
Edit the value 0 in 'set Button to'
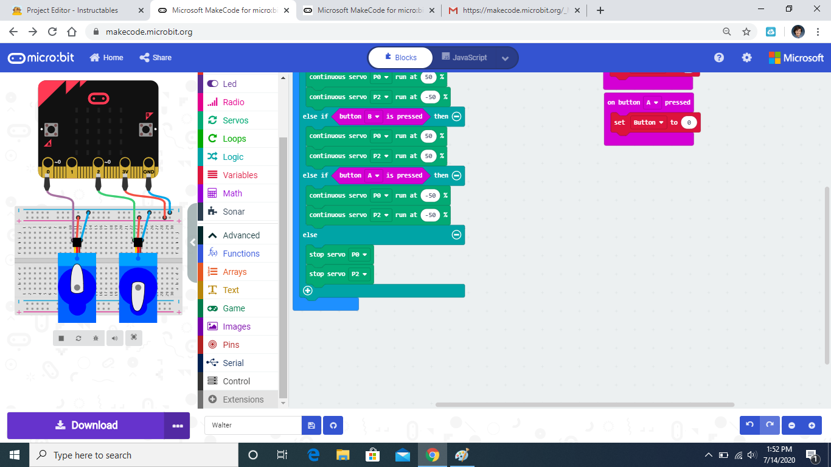(x=689, y=122)
